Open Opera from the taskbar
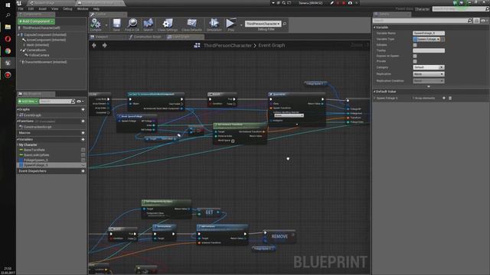This screenshot has height=275, width=490. point(8,39)
